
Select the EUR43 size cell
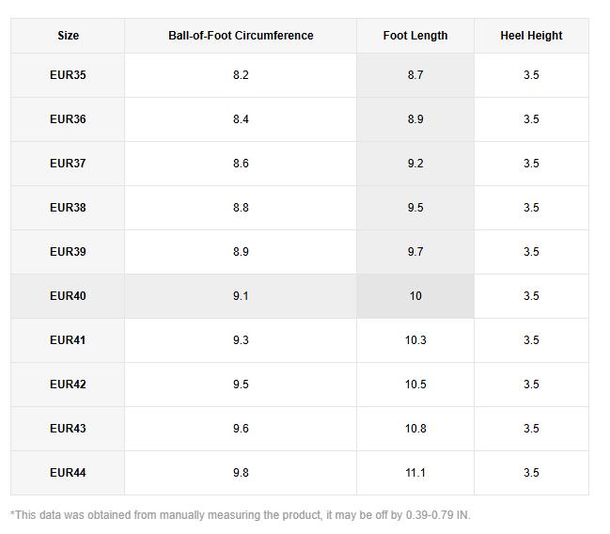pos(68,429)
